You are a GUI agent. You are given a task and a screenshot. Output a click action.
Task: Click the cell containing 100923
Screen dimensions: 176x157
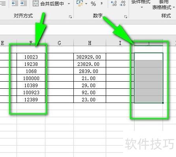pyautogui.click(x=31, y=92)
